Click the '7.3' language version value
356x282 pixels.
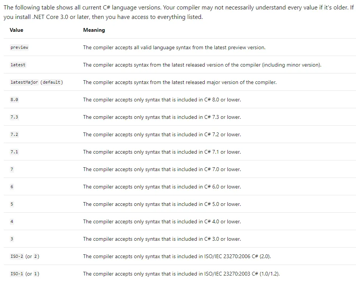[x=14, y=117]
